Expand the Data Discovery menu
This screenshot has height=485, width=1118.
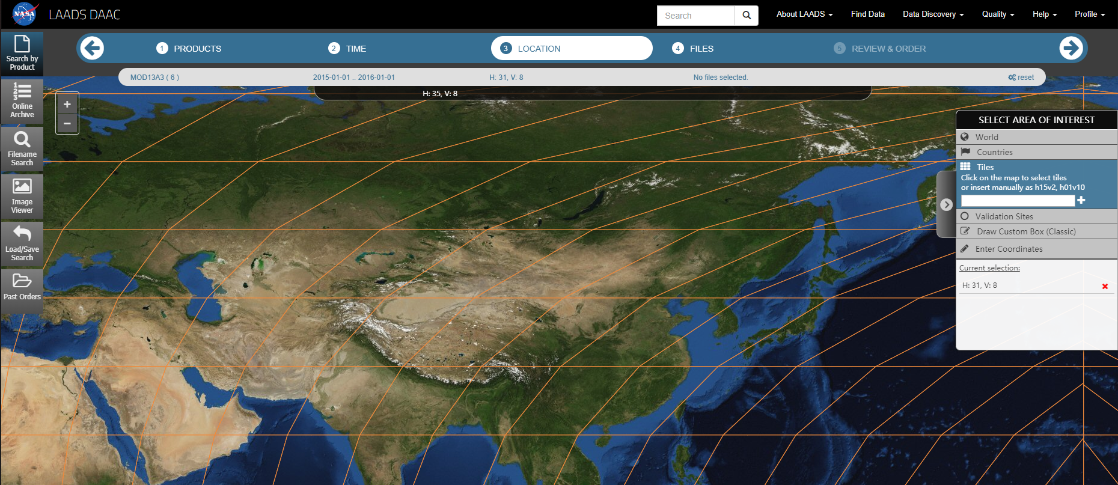[933, 14]
